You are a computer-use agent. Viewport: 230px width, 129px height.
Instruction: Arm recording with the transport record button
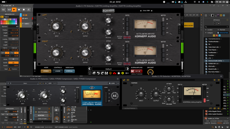click(24, 10)
